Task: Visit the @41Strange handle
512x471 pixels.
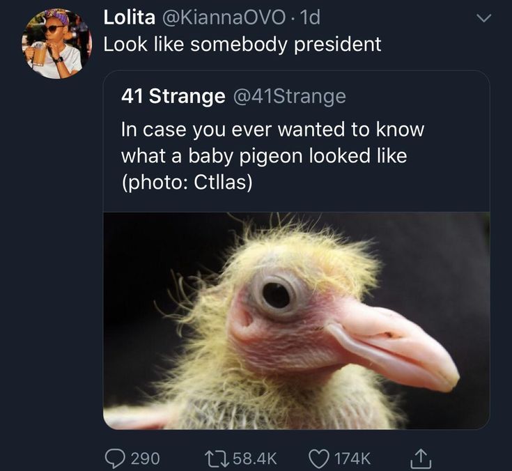Action: (x=289, y=96)
